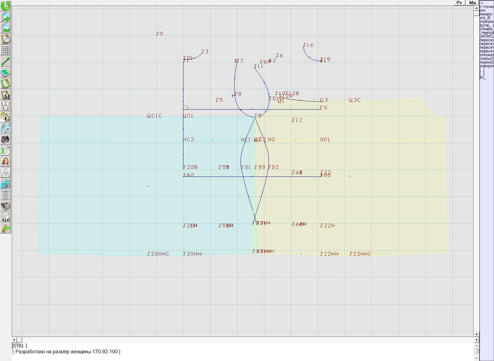
Task: Click the door exit arrow icon
Action: coord(6,228)
